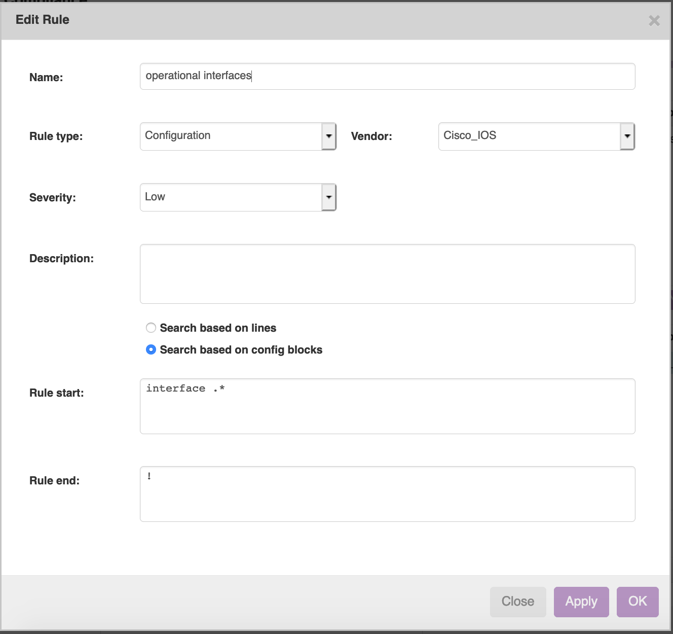Image resolution: width=673 pixels, height=634 pixels.
Task: Open the Rule type dropdown arrow
Action: 329,136
